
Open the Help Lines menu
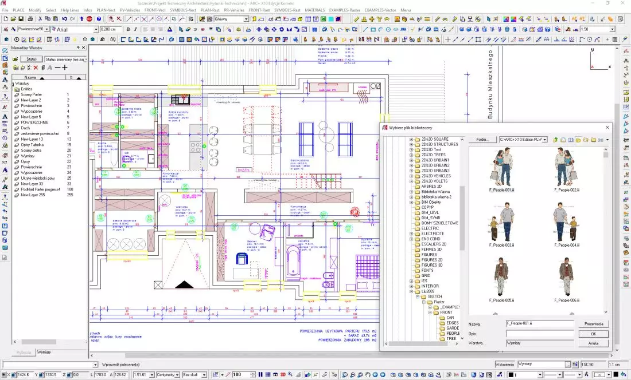(69, 10)
